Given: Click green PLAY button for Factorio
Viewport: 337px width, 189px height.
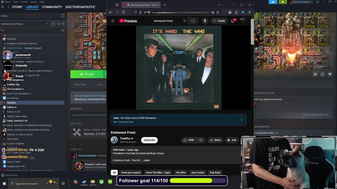Looking at the screenshot, I should click(x=87, y=74).
